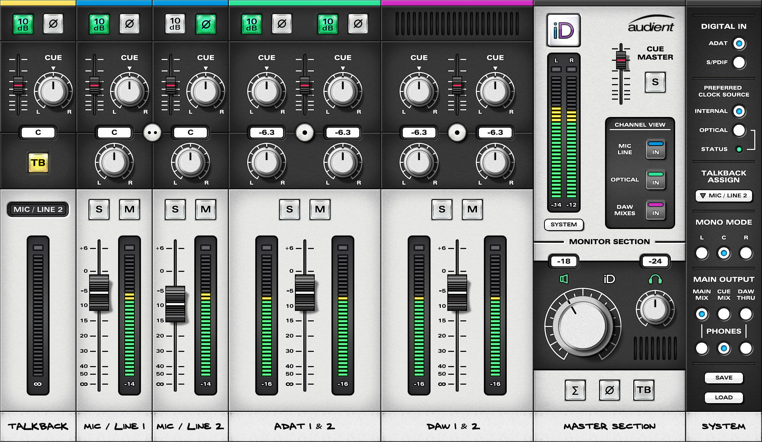Click the MIC / LINE 1 scribble strip label
The image size is (762, 442).
tap(114, 426)
